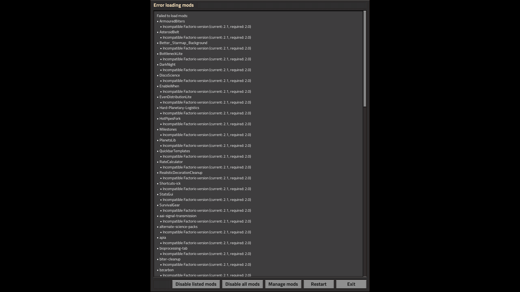Click the incompatible version line under DarkNight
The height and width of the screenshot is (292, 520).
click(207, 70)
